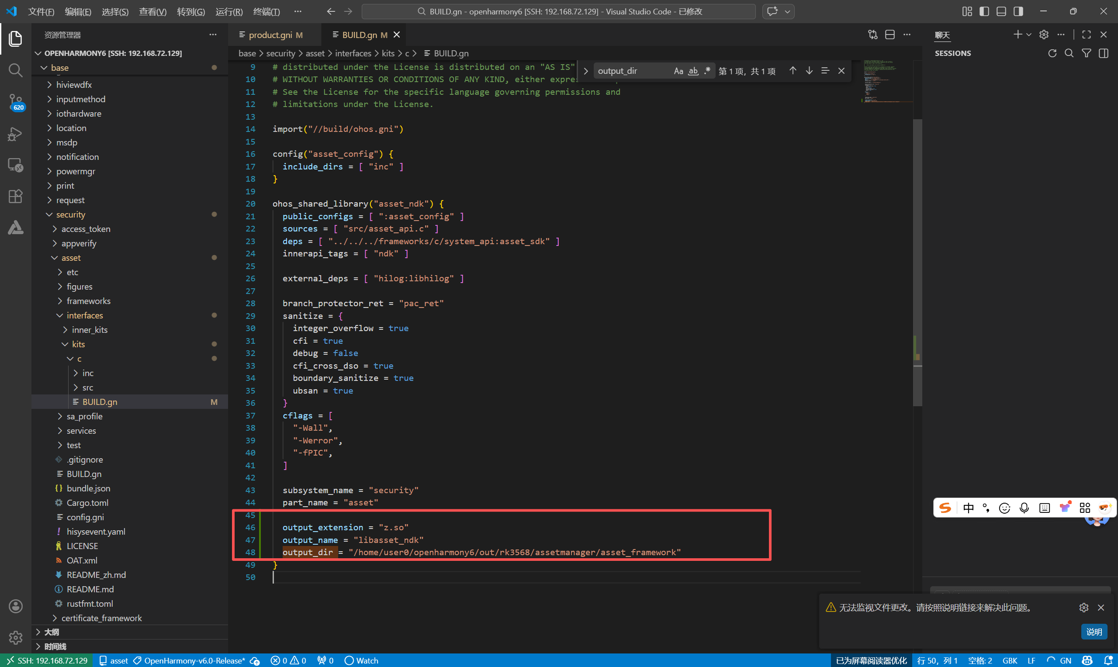Go to next match in find widget
1118x667 pixels.
809,71
